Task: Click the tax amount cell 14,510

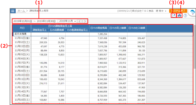Action: tap(61, 63)
